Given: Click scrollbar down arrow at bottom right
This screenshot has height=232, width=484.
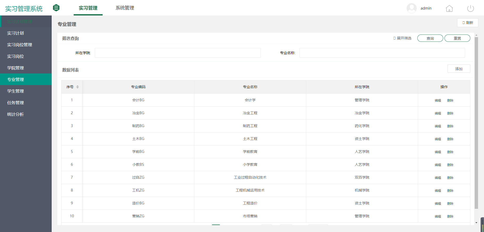Looking at the screenshot, I should click(x=476, y=223).
